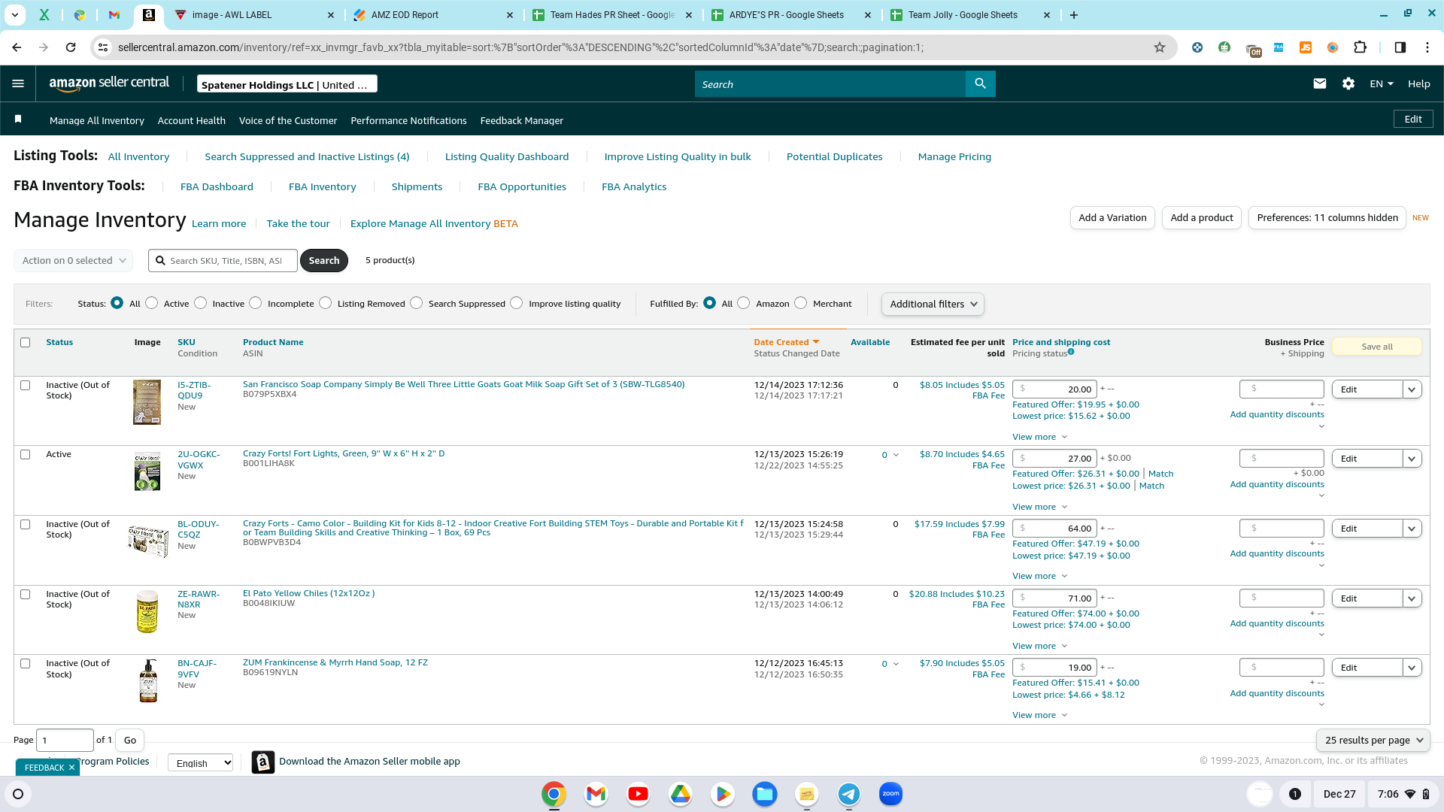
Task: Close the FEEDBACK widget
Action: [x=71, y=768]
